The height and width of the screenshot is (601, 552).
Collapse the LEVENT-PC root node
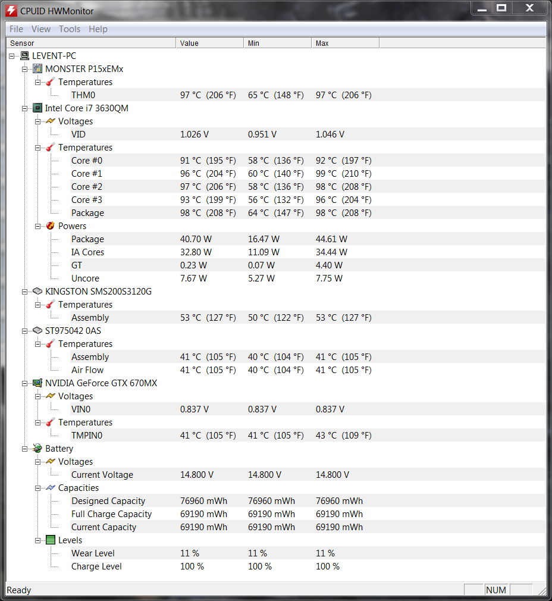[x=11, y=57]
